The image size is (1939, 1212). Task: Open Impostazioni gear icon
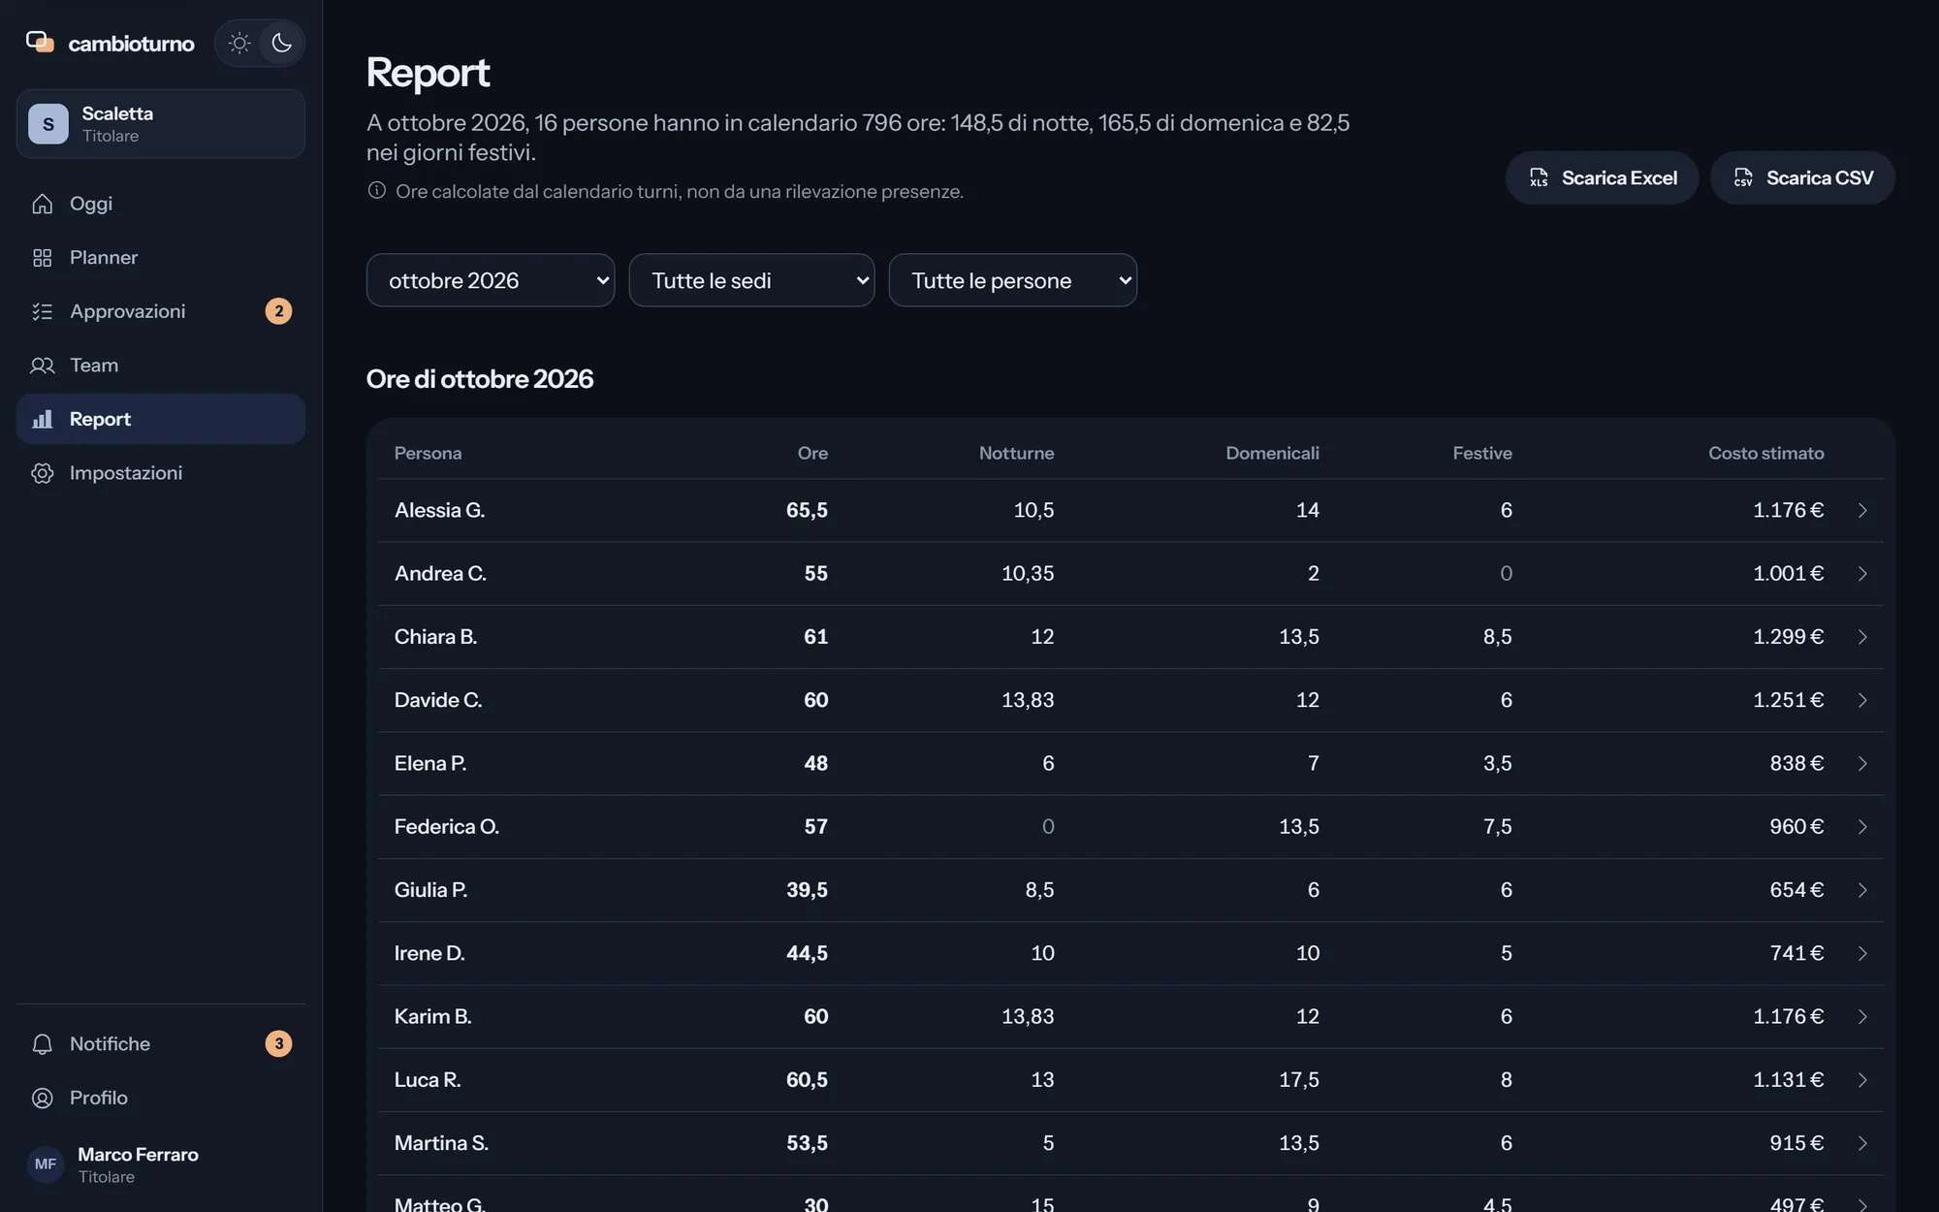point(42,473)
